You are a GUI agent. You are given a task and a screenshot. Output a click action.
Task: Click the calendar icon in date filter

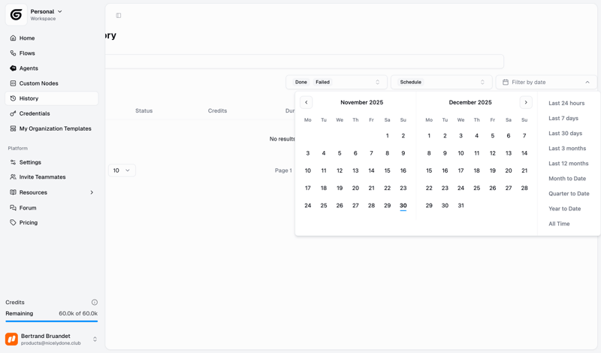tap(506, 82)
